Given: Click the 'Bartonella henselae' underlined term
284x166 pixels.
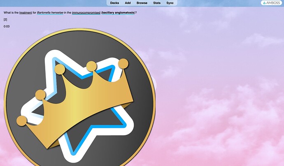Looking at the screenshot, I should coord(50,13).
